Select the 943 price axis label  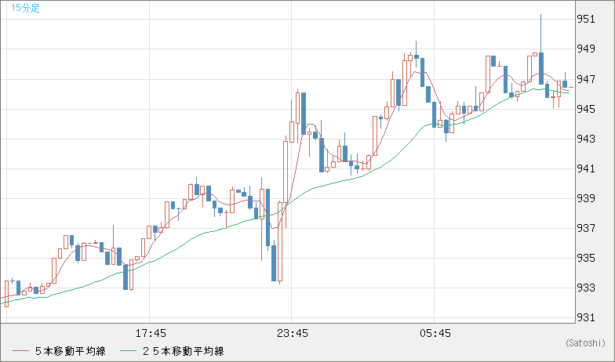tap(585, 139)
